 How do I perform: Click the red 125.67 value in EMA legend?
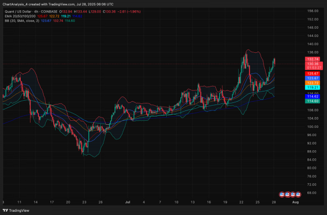click(43, 16)
